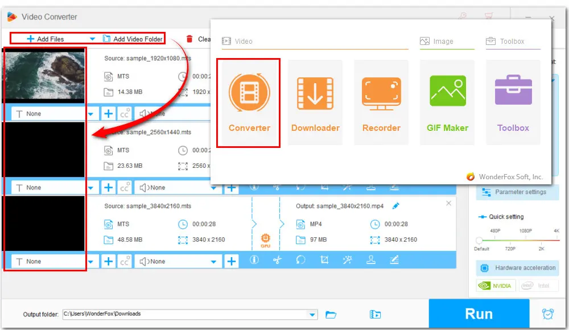The width and height of the screenshot is (569, 330).
Task: Toggle CC closed captions for sample_1920x1080
Action: 125,114
